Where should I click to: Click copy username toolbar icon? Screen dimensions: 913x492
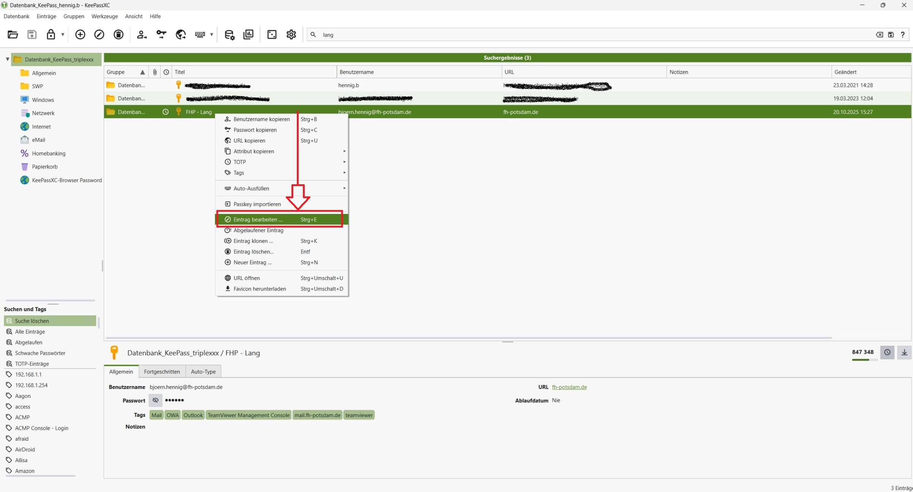(142, 35)
